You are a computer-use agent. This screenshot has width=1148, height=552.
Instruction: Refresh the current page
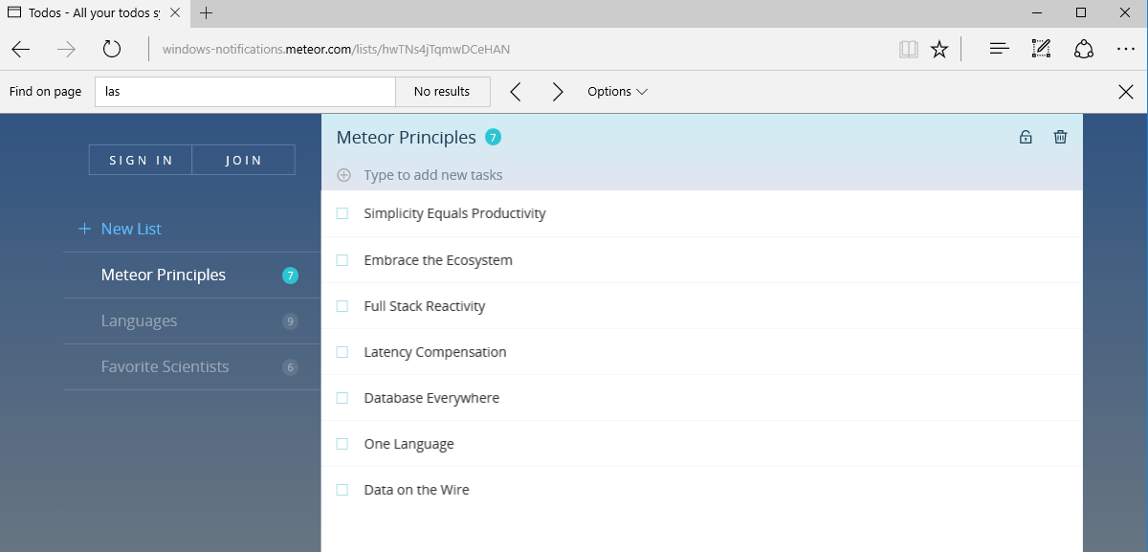click(112, 50)
